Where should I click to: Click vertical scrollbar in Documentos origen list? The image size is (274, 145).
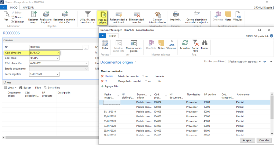point(272,107)
